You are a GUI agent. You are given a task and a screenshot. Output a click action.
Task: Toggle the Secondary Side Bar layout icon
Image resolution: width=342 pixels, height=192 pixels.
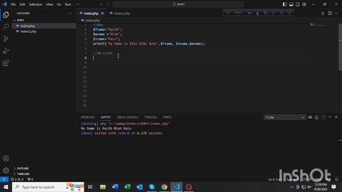click(298, 4)
